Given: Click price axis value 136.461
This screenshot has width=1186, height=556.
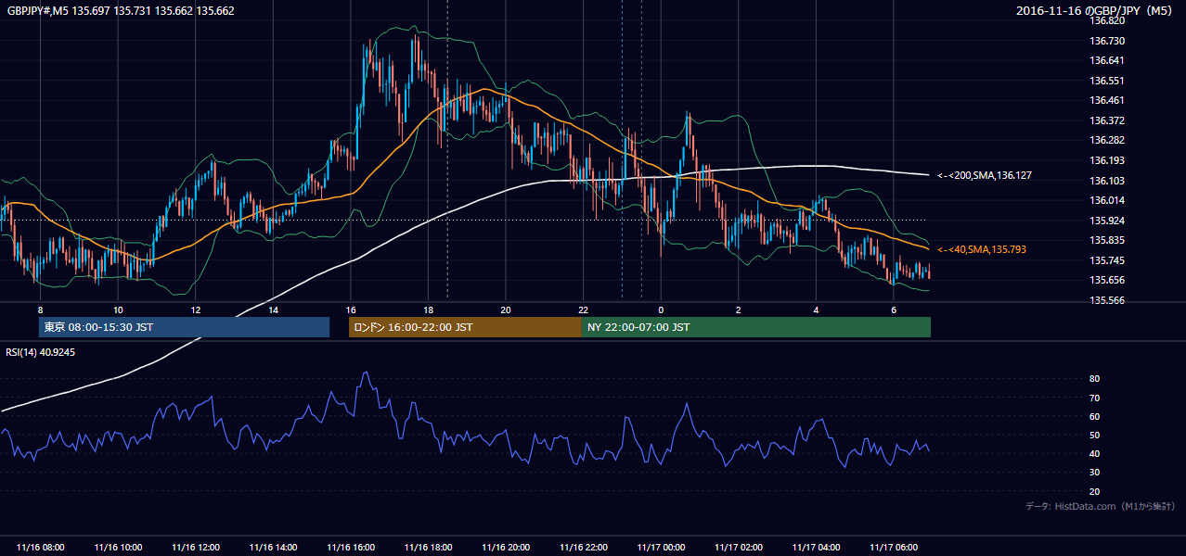Looking at the screenshot, I should coord(1108,100).
